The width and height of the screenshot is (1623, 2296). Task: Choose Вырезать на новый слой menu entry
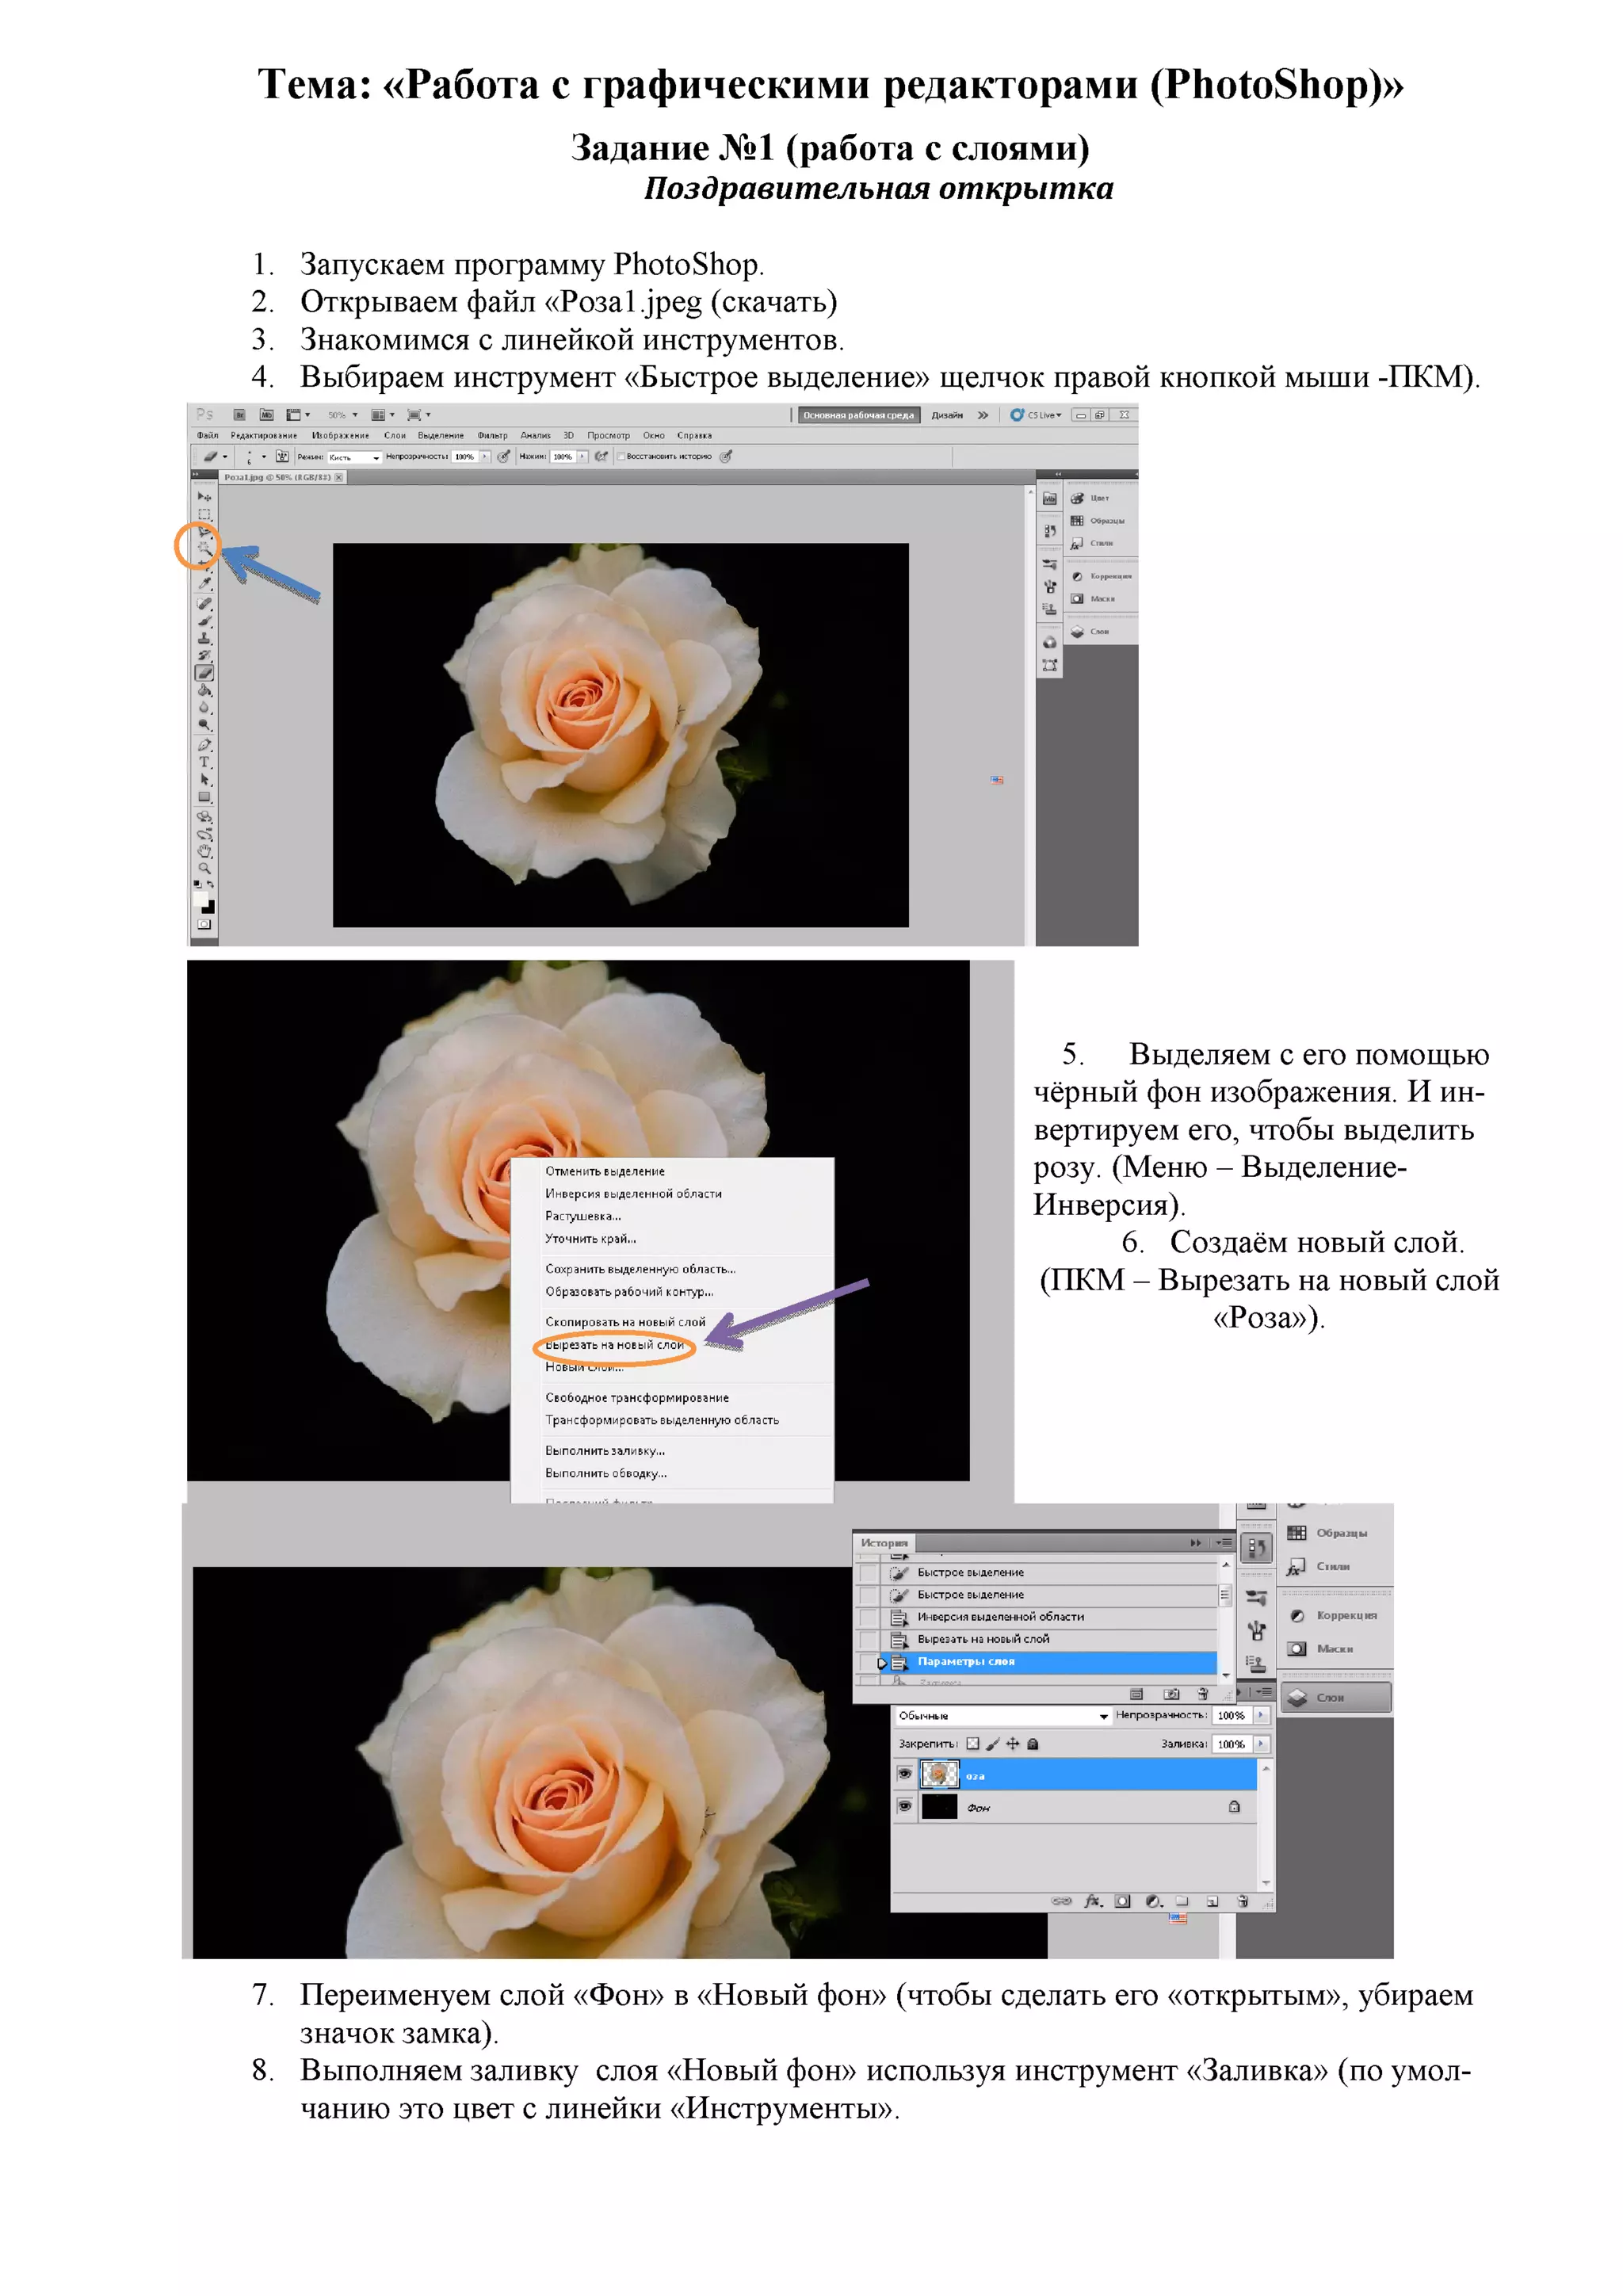[x=614, y=1345]
